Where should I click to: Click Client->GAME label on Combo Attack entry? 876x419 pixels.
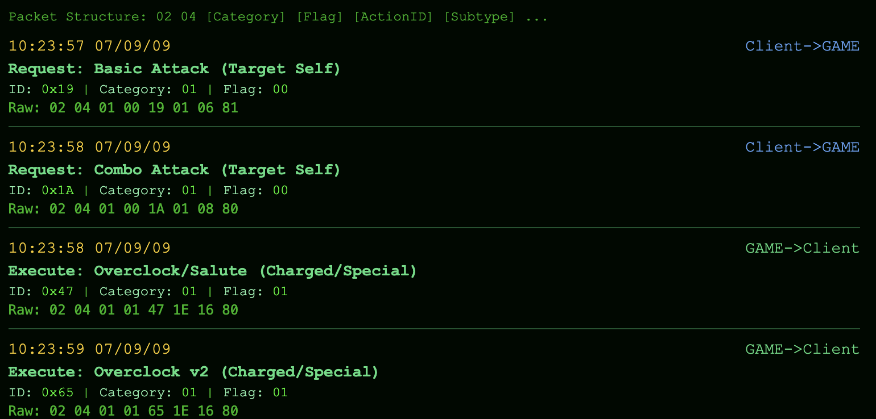802,147
